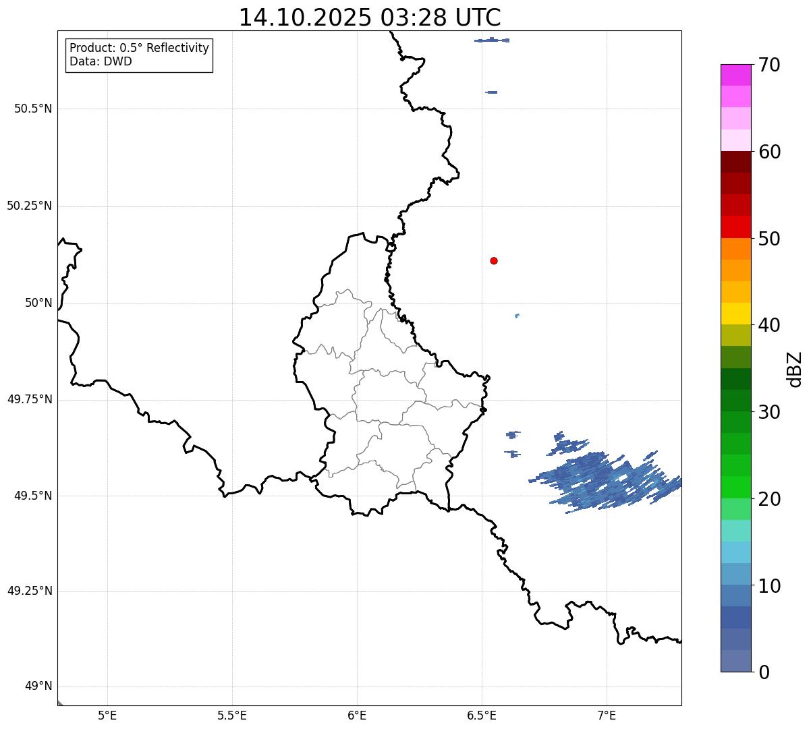Pick the grey-blue swatch at colorbar bottom
811x729 pixels.
pos(735,661)
